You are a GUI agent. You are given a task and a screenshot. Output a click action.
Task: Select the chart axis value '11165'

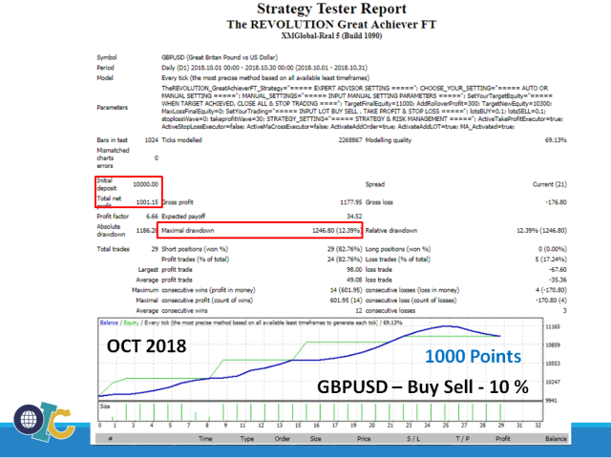point(553,326)
